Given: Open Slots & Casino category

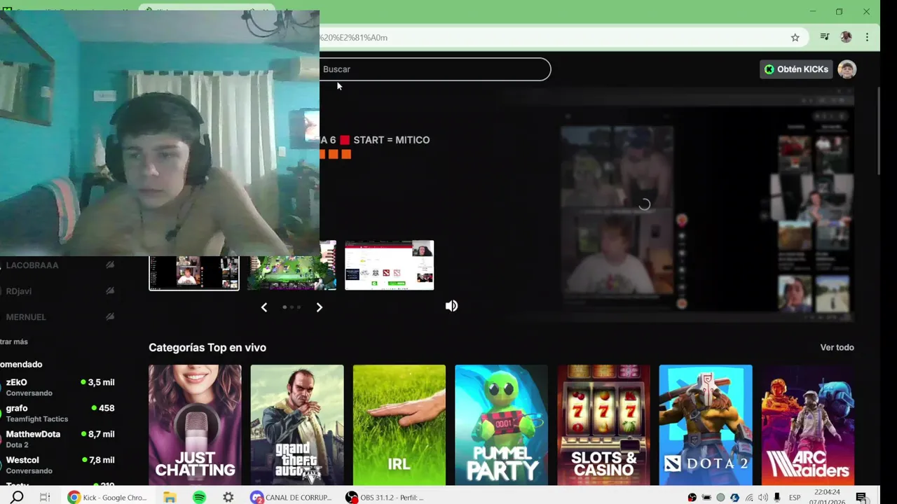Looking at the screenshot, I should (x=603, y=425).
